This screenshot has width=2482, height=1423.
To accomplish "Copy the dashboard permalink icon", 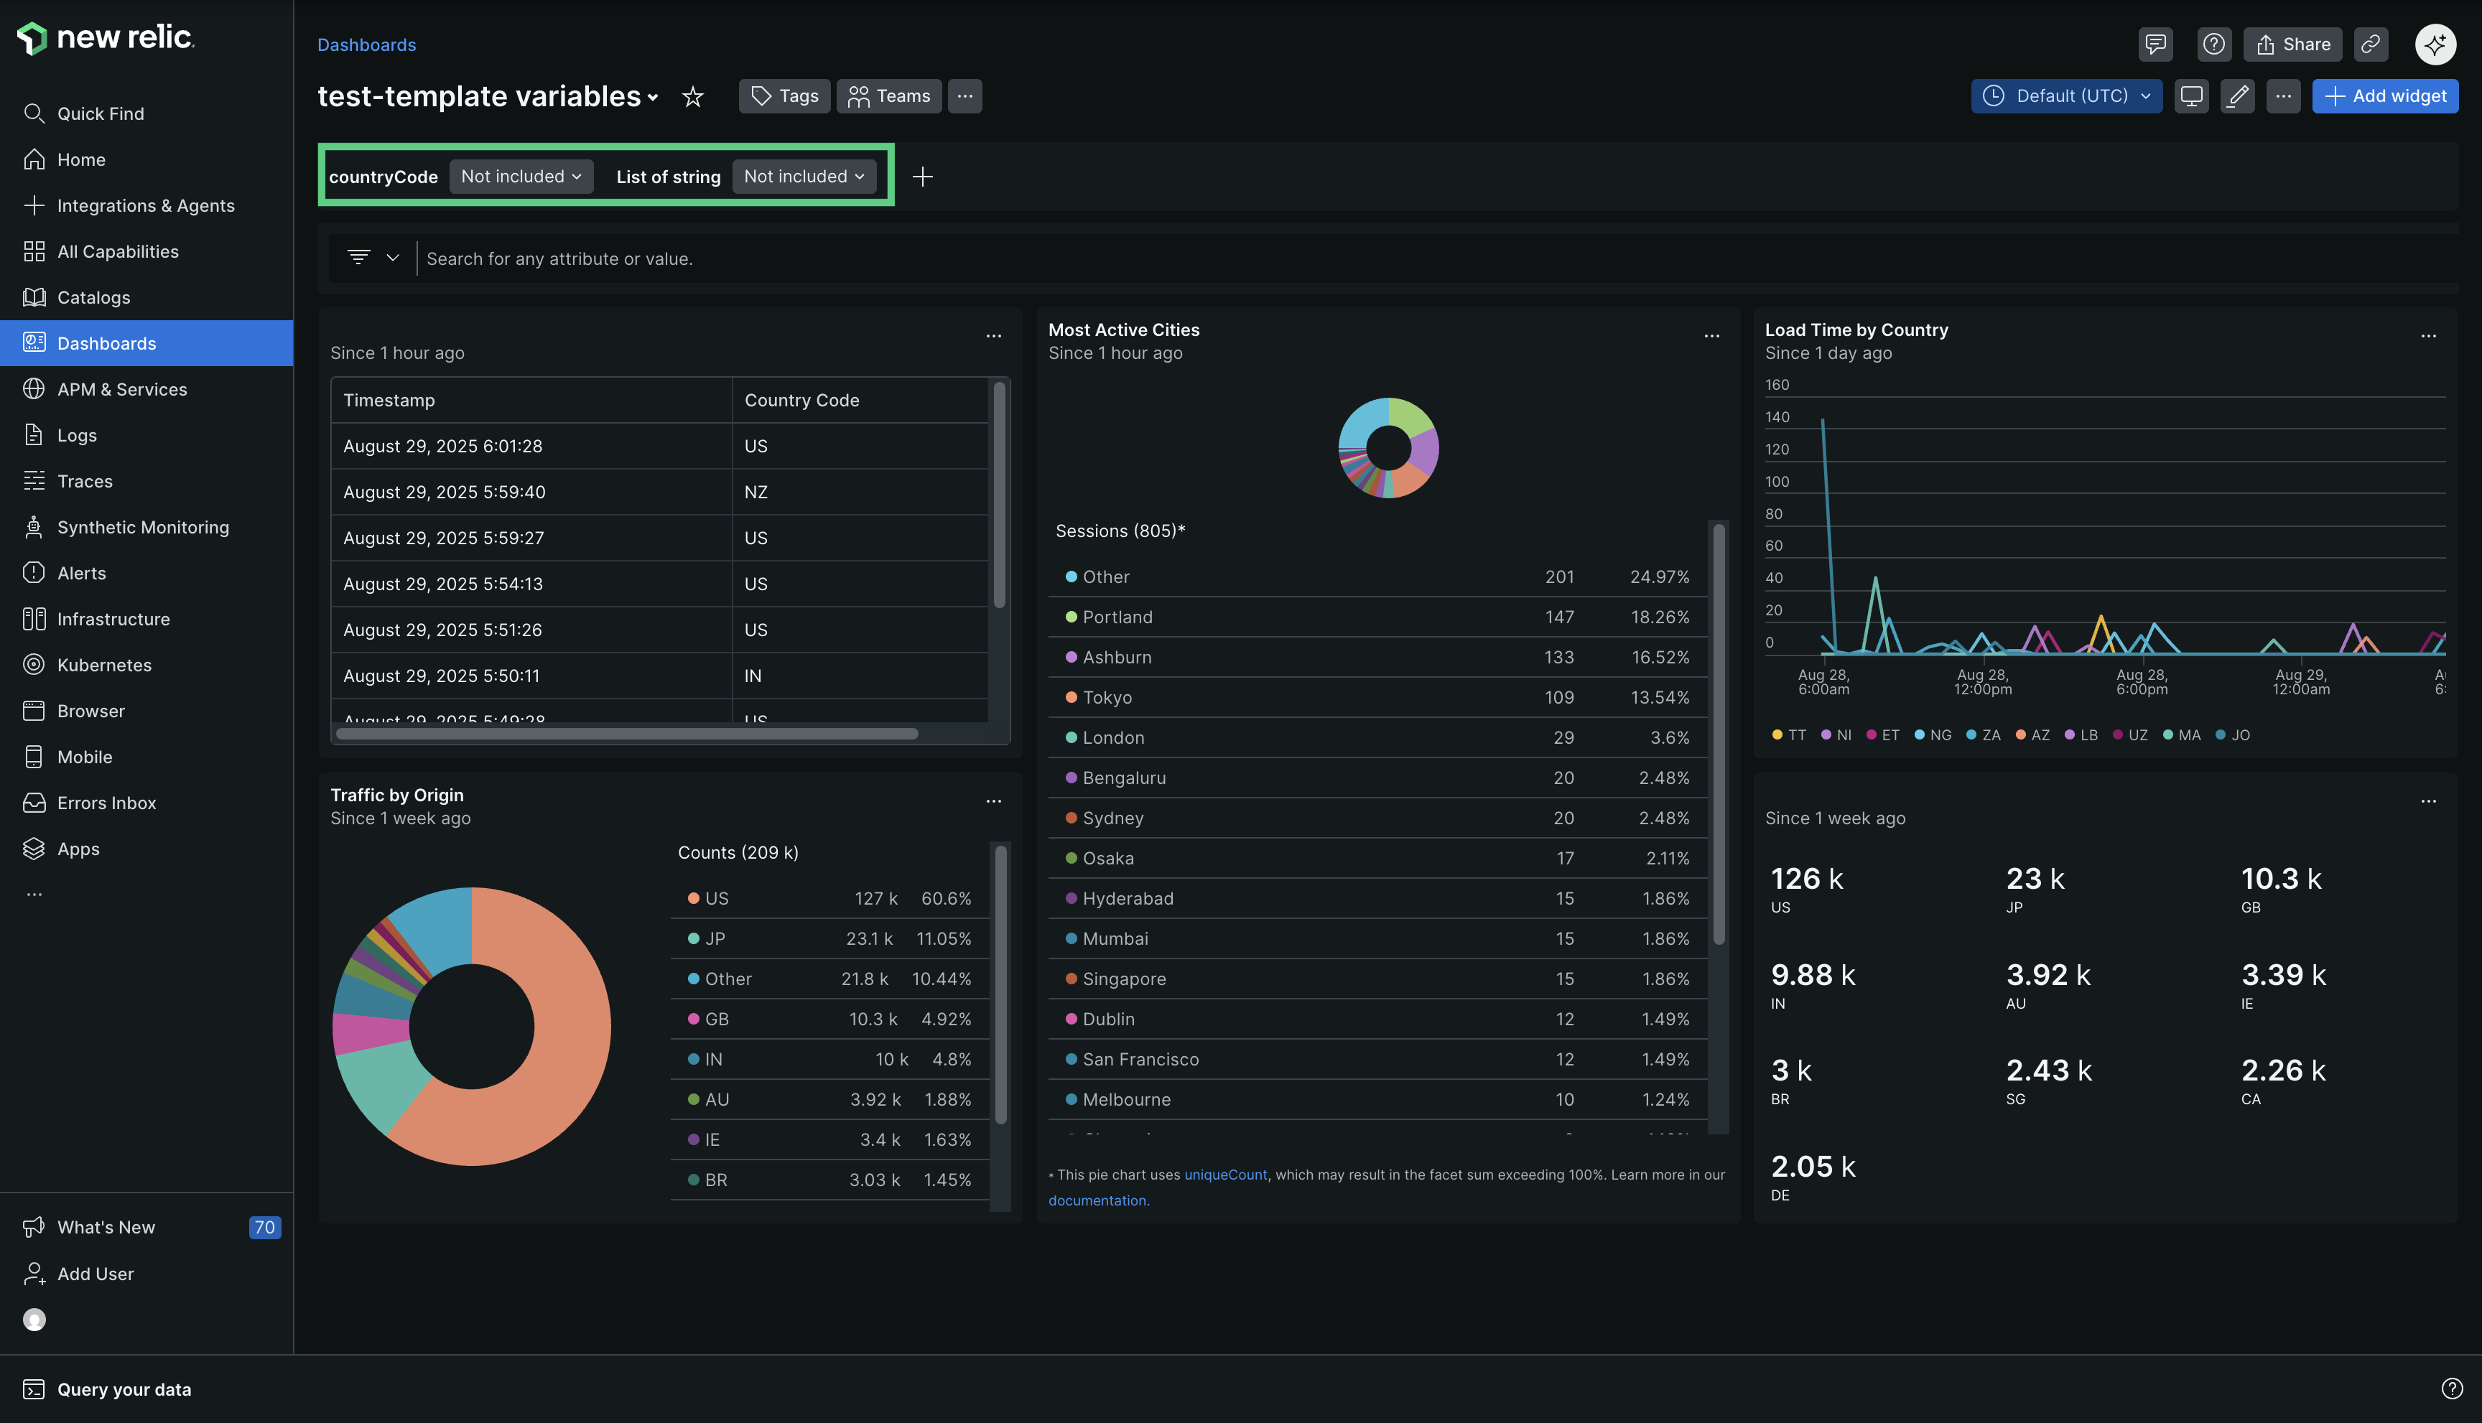I will pyautogui.click(x=2369, y=44).
